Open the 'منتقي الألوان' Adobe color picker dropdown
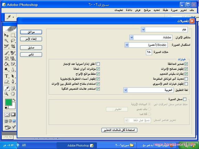The image size is (199, 149). [132, 38]
